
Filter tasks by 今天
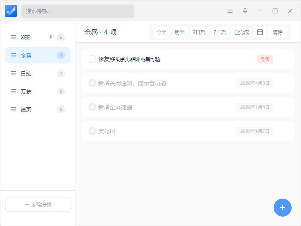[x=161, y=32]
